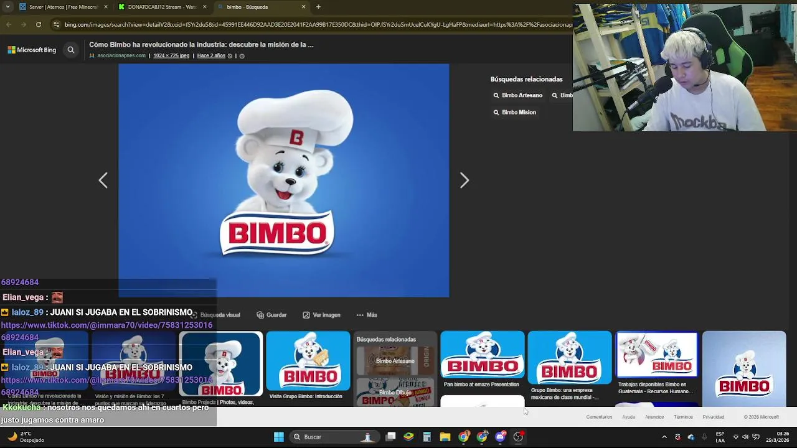The width and height of the screenshot is (797, 448).
Task: Click the Ayuda footer link
Action: click(629, 417)
